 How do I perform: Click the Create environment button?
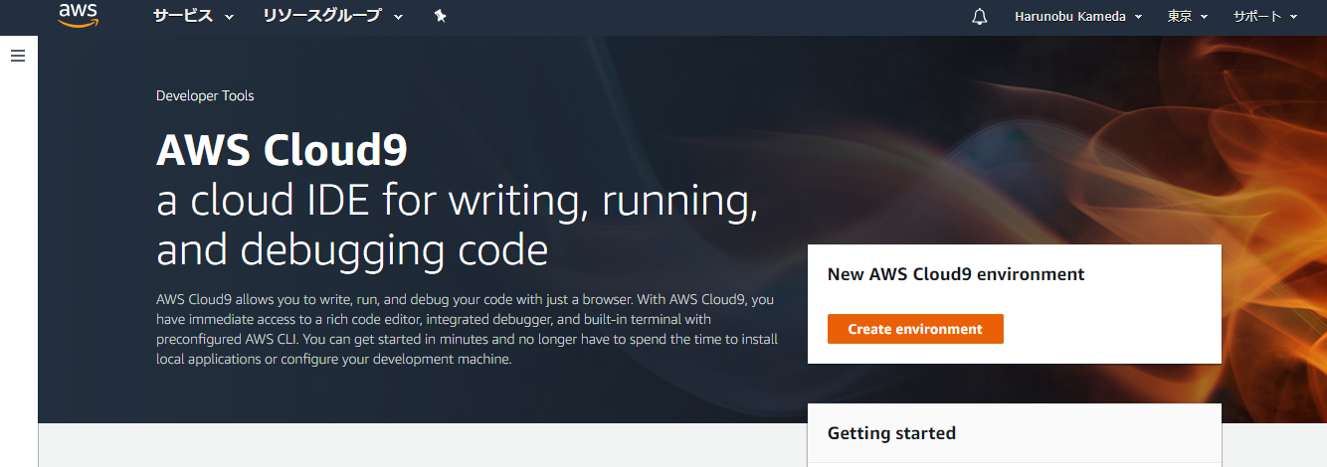[x=915, y=329]
